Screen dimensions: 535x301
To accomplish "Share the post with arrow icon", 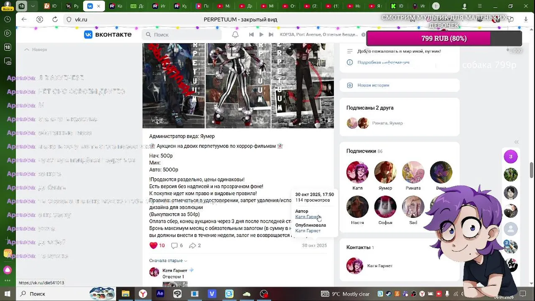I will (192, 245).
